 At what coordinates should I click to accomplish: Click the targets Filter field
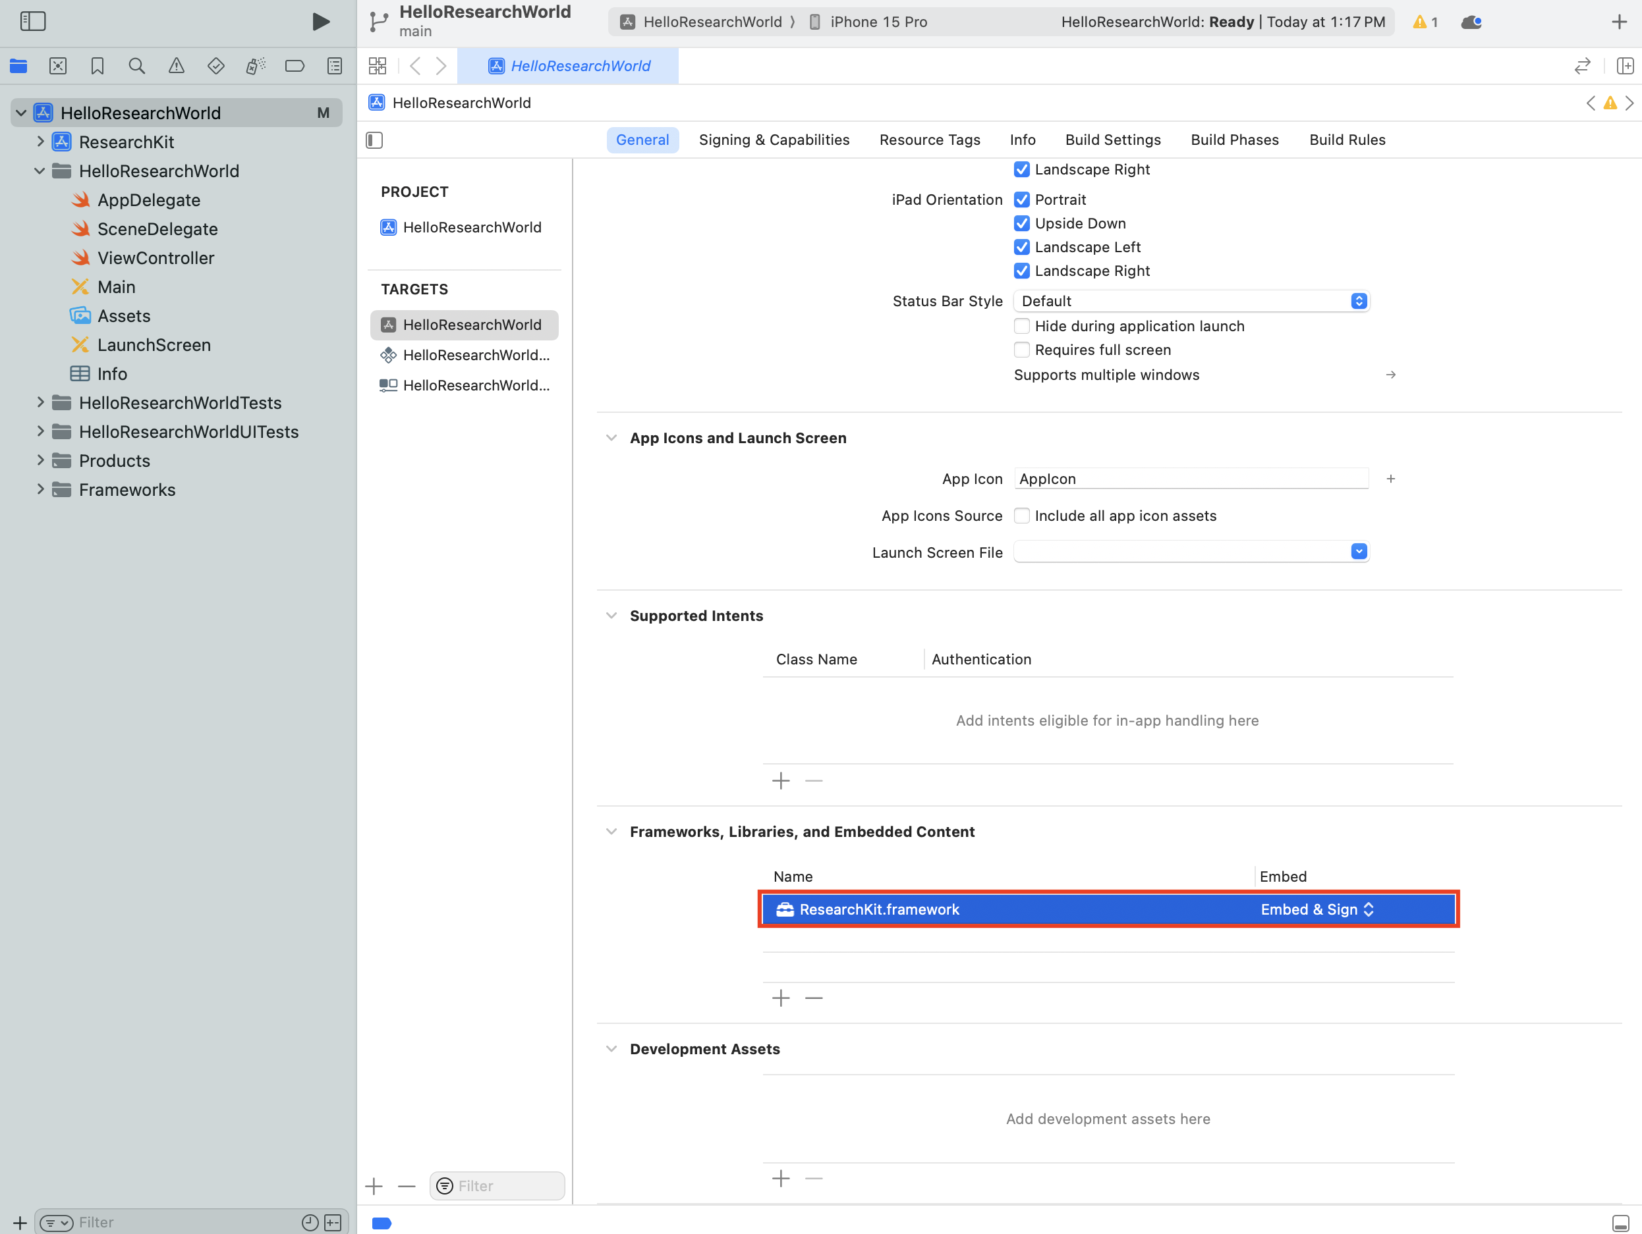pos(497,1186)
